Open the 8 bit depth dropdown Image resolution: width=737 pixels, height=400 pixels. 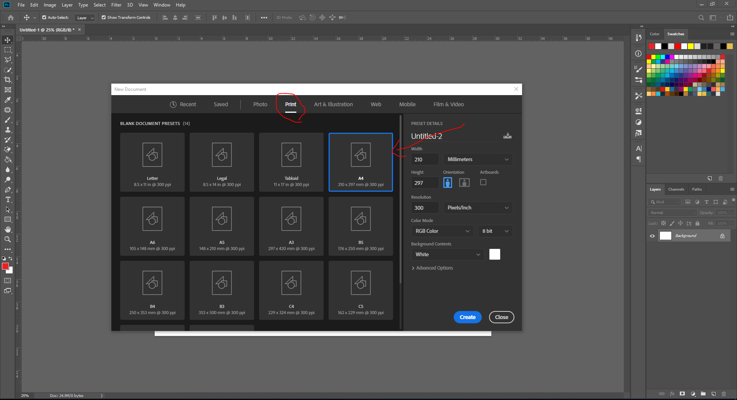(495, 231)
